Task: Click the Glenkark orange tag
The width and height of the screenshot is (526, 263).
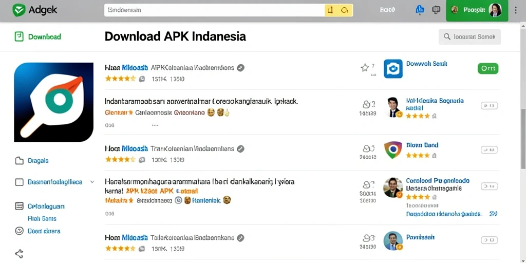Action: (x=119, y=113)
